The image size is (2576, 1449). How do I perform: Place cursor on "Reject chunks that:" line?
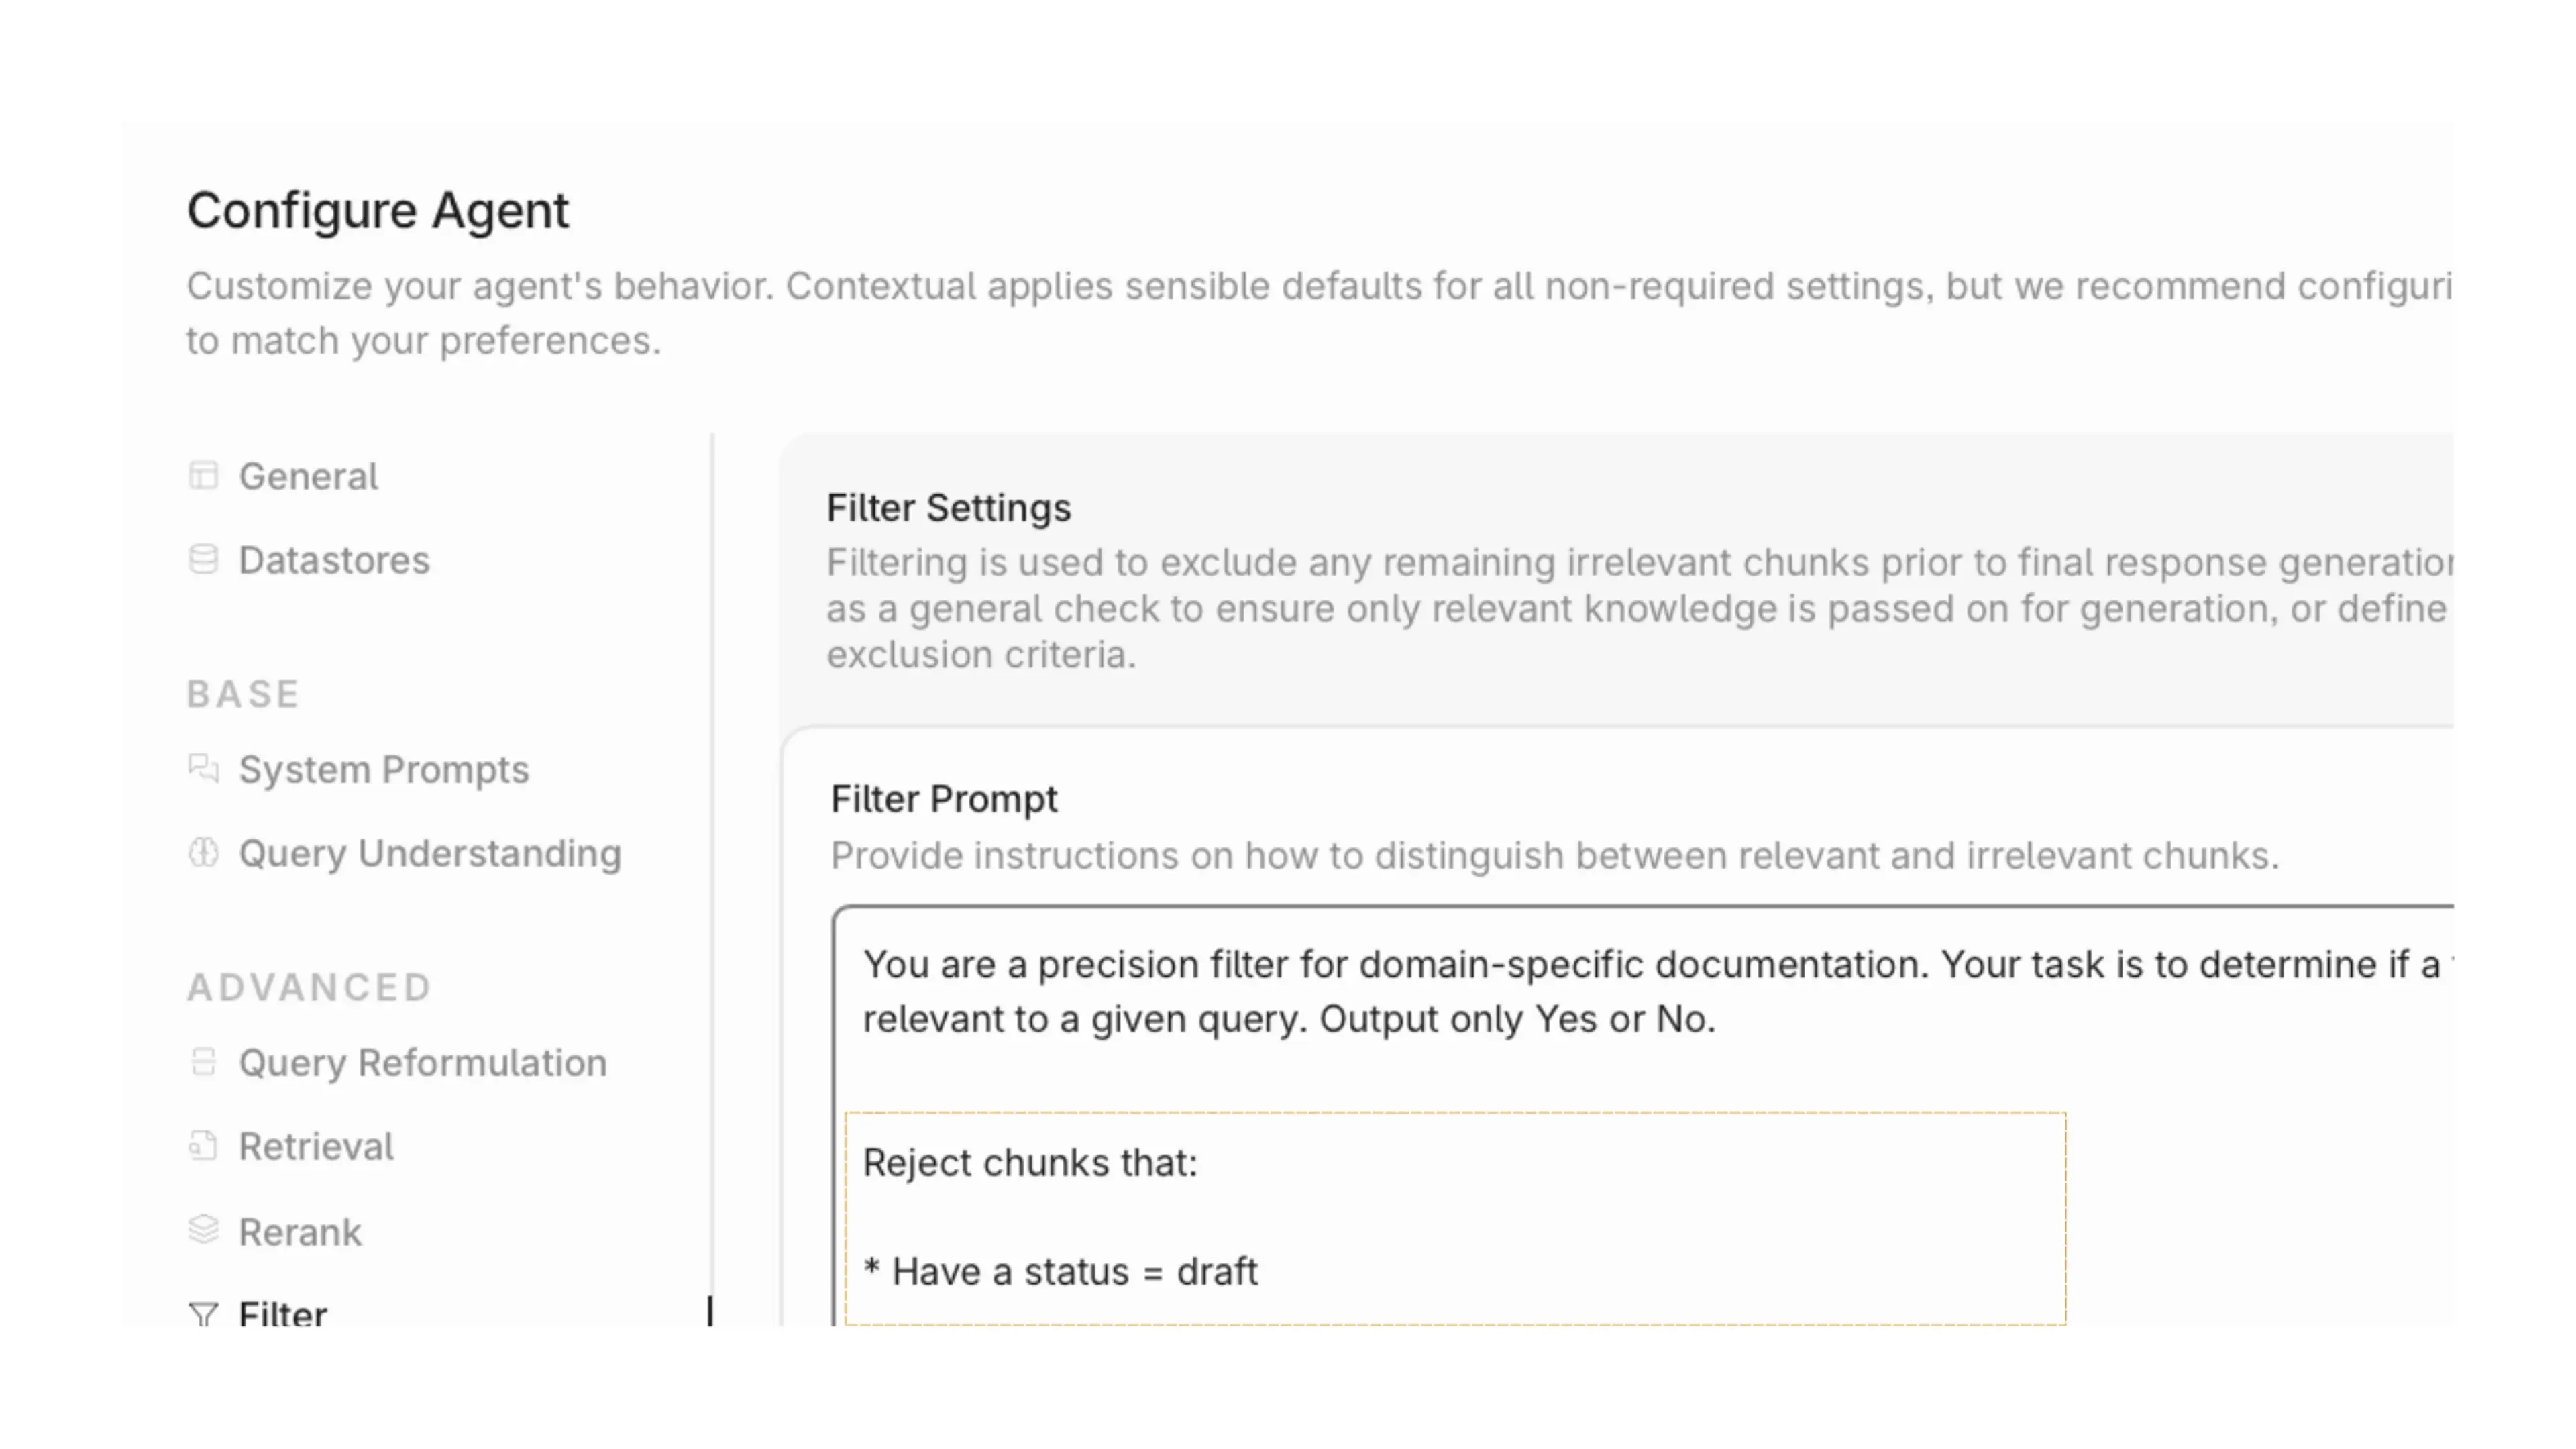1030,1163
